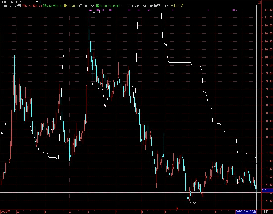Click month 12 label on the time axis
273x214 pixels.
[18, 212]
